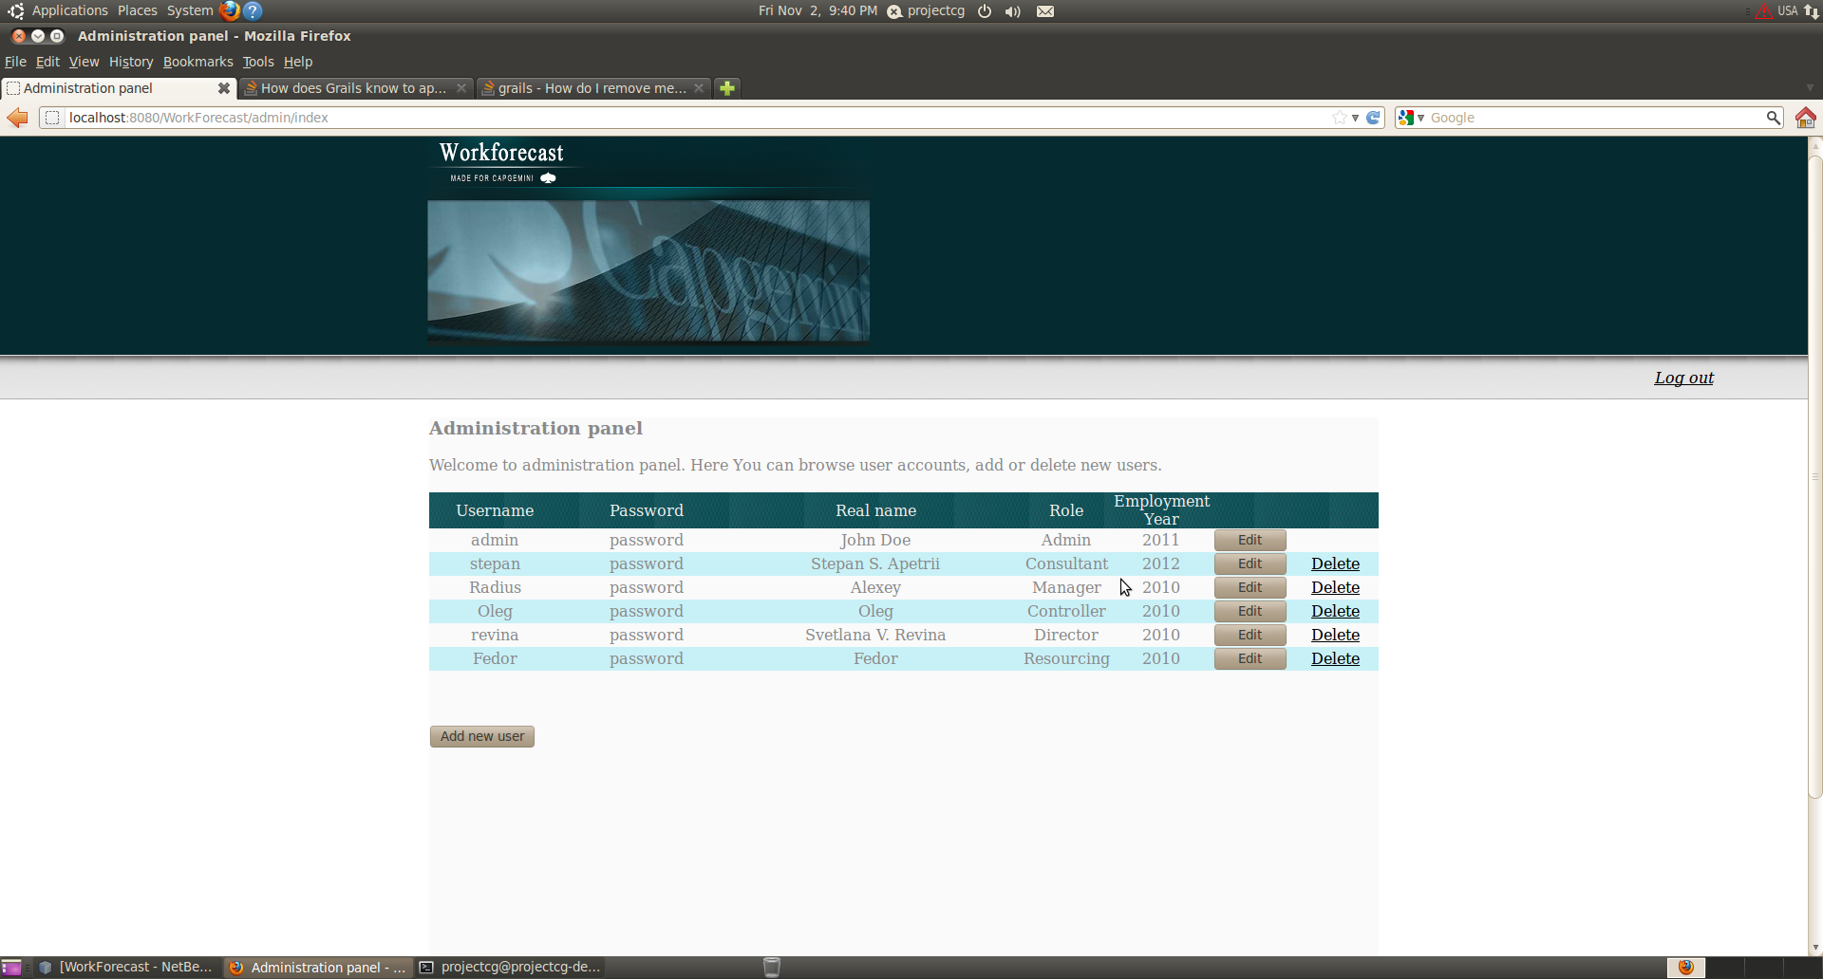Bookmark this page with the star icon

pos(1339,118)
